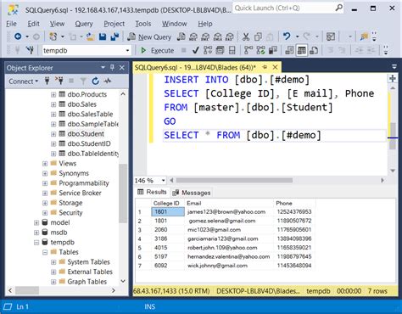Parse the query with the checkmark
Screen dimensions: 402x314
(x=195, y=50)
